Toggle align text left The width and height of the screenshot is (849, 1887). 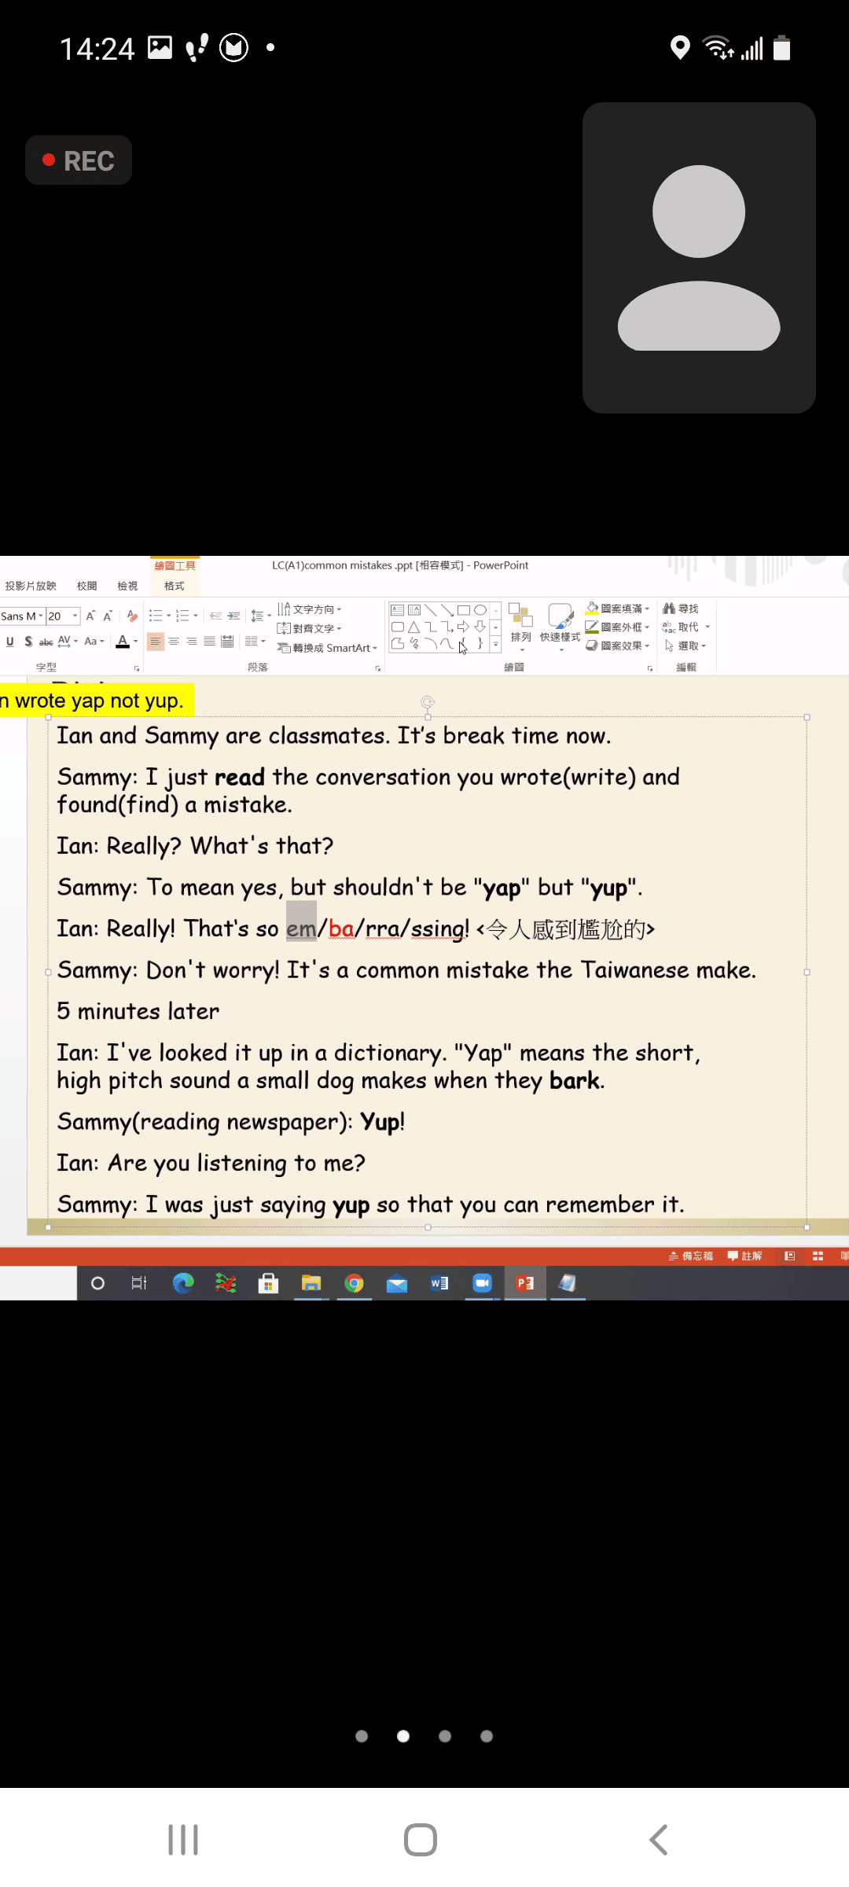pyautogui.click(x=156, y=642)
